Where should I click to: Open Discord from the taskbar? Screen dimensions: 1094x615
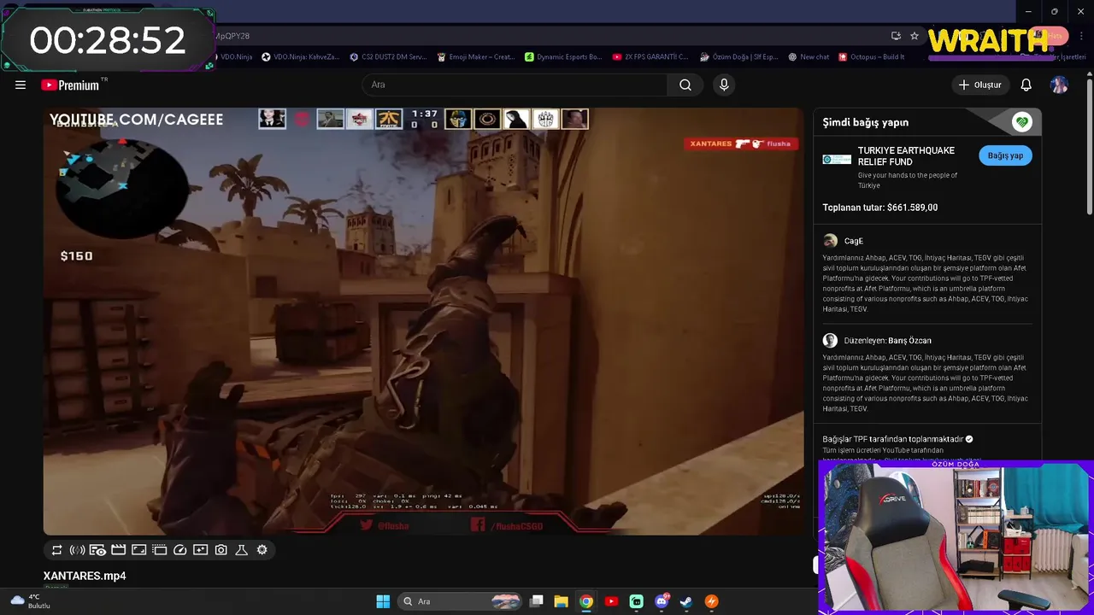(x=661, y=601)
